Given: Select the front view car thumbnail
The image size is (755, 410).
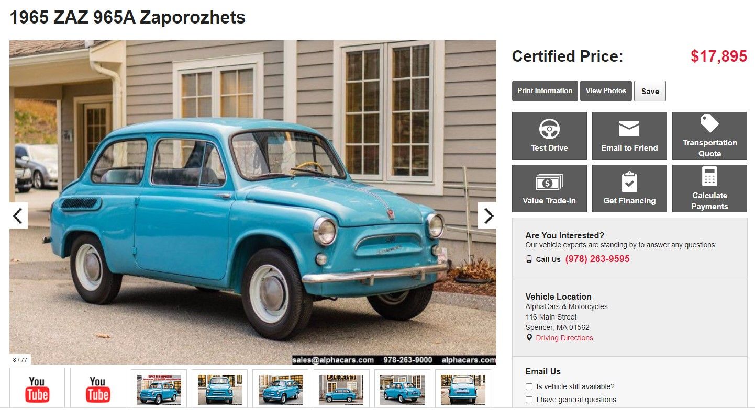Looking at the screenshot, I should pyautogui.click(x=220, y=389).
